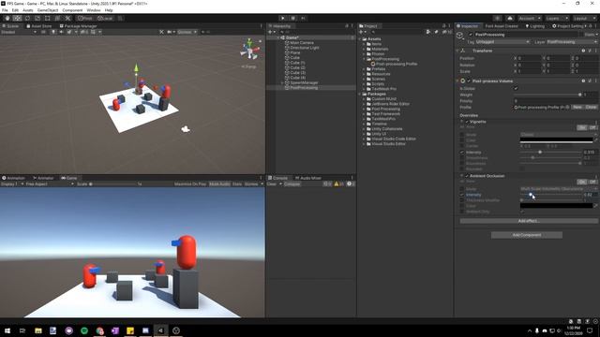Select the Rect Transform tool

point(48,18)
